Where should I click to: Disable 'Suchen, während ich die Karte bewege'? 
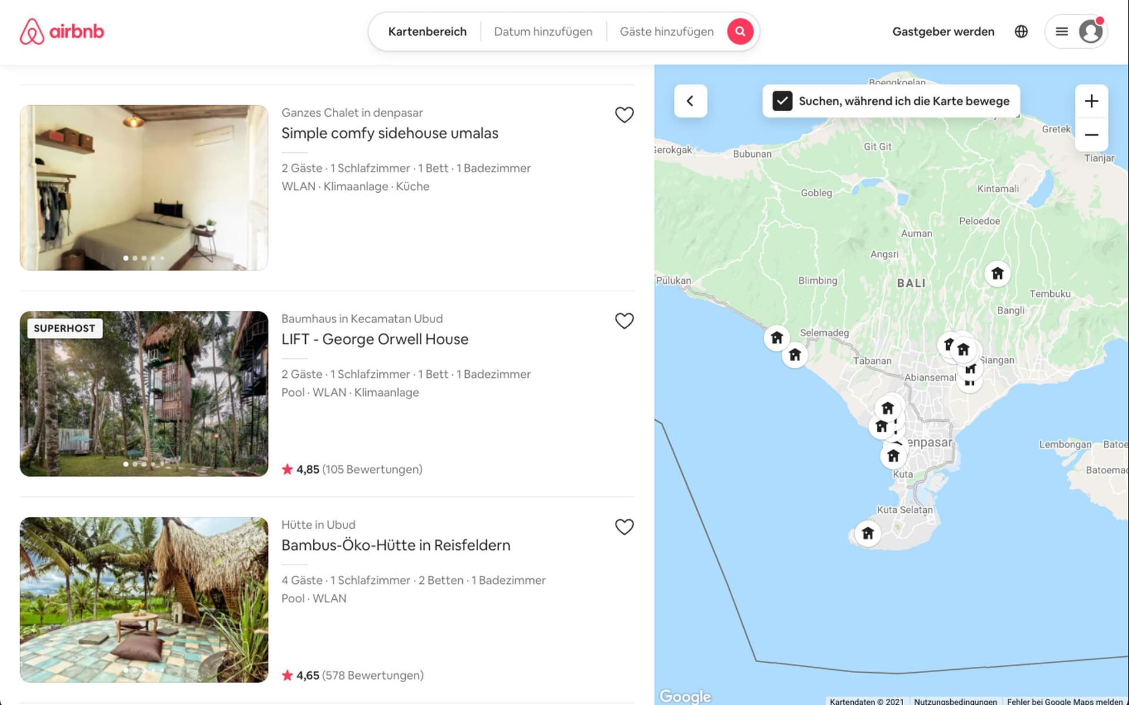782,100
